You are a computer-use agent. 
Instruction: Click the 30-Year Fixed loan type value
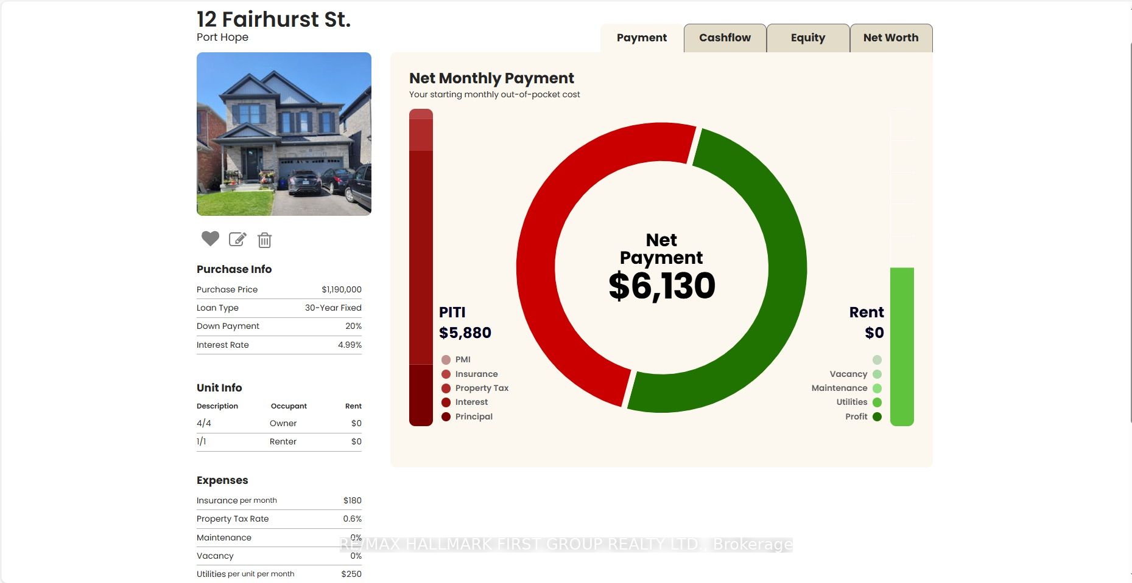333,308
